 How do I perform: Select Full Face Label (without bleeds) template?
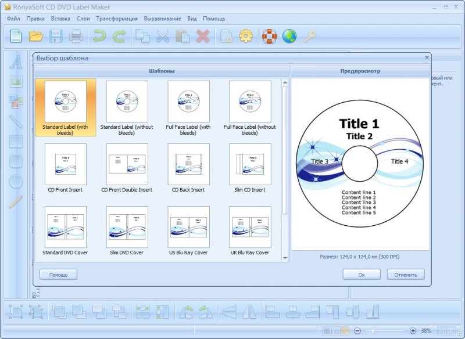pyautogui.click(x=250, y=107)
